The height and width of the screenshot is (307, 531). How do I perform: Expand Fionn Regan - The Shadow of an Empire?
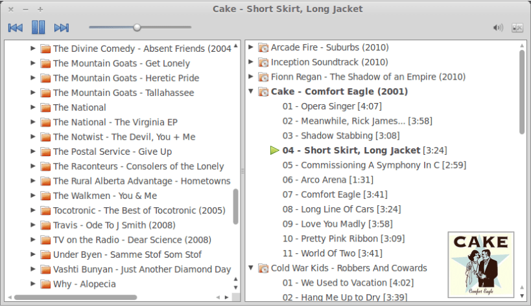251,76
